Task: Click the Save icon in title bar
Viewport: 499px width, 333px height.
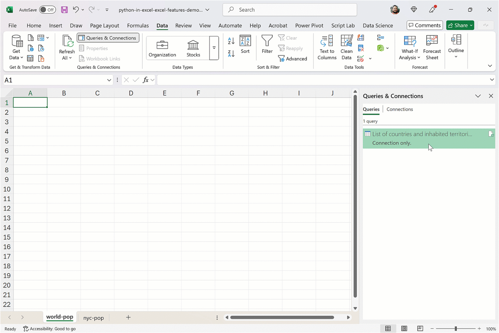Action: tap(64, 10)
